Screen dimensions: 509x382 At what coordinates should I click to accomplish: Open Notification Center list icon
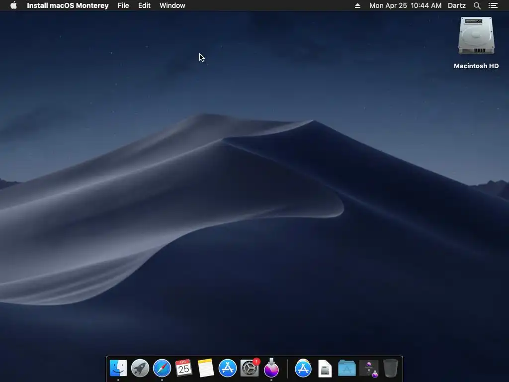(x=493, y=5)
